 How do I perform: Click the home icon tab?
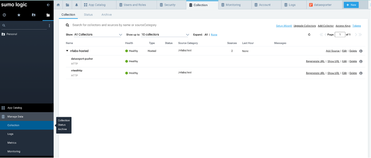coord(58,5)
